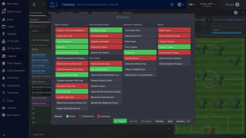Open the Fikstür calendar icon

tap(3, 27)
